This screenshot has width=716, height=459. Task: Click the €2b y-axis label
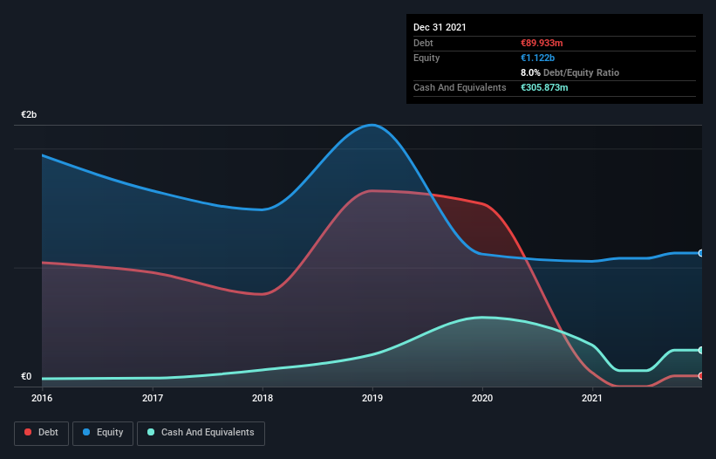[29, 114]
